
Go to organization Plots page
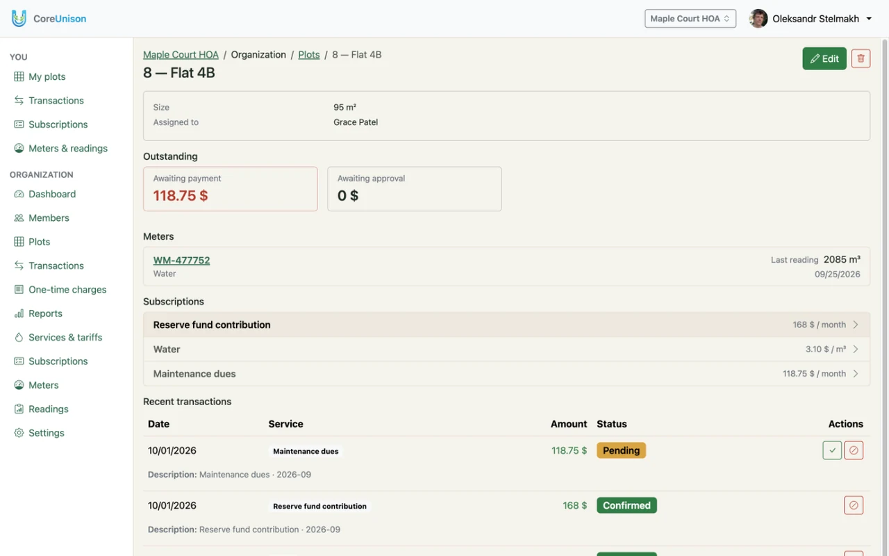point(39,242)
